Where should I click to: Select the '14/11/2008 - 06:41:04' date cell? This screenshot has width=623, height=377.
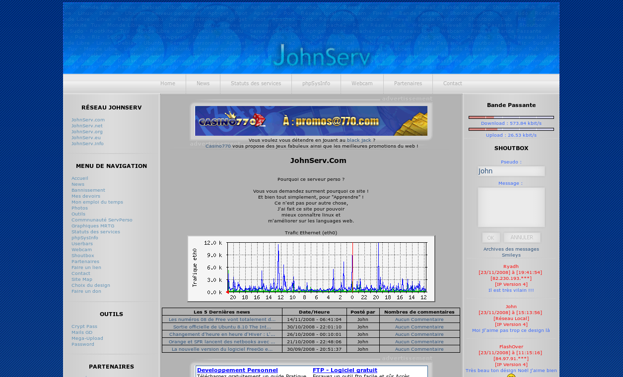314,320
